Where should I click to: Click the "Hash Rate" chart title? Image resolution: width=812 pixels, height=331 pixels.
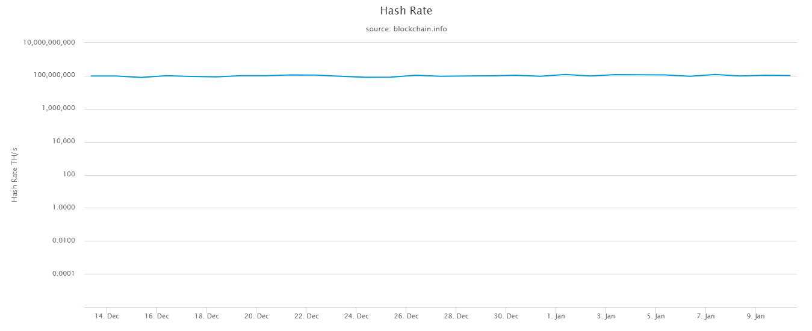point(406,11)
